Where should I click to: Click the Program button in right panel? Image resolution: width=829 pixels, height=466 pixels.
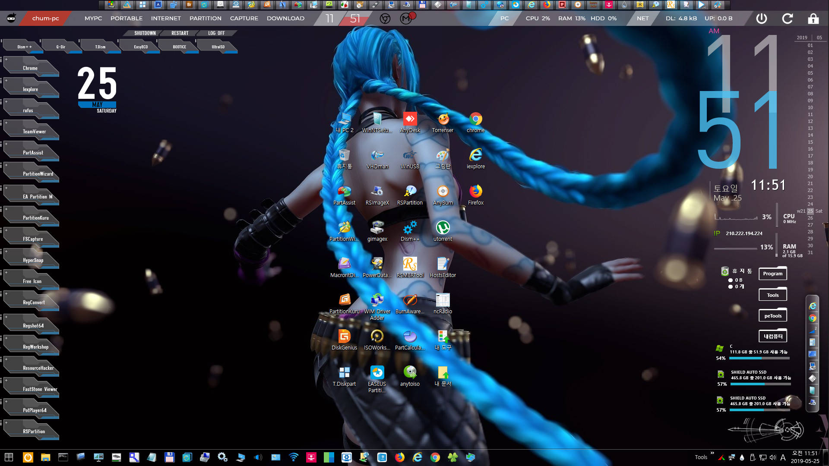(773, 274)
